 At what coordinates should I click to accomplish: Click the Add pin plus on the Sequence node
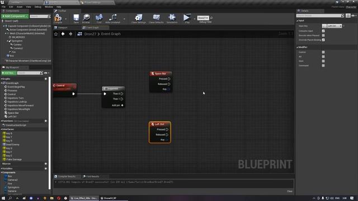[x=123, y=106]
